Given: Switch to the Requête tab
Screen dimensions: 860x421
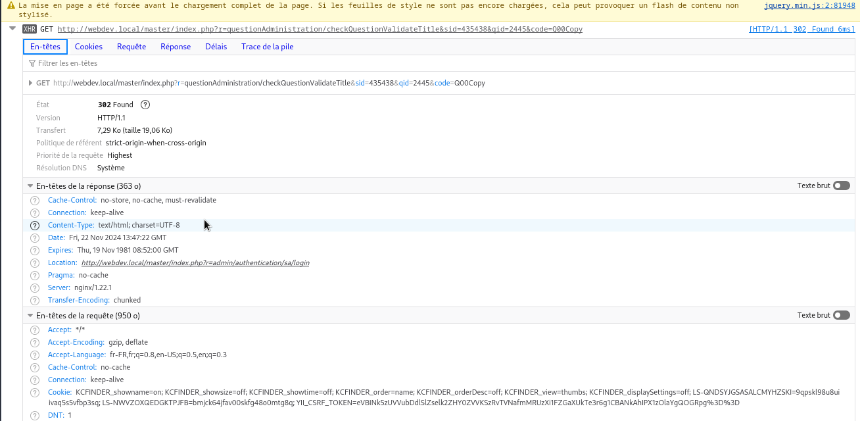Looking at the screenshot, I should coord(131,47).
